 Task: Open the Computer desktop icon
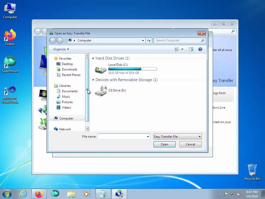pos(10,11)
